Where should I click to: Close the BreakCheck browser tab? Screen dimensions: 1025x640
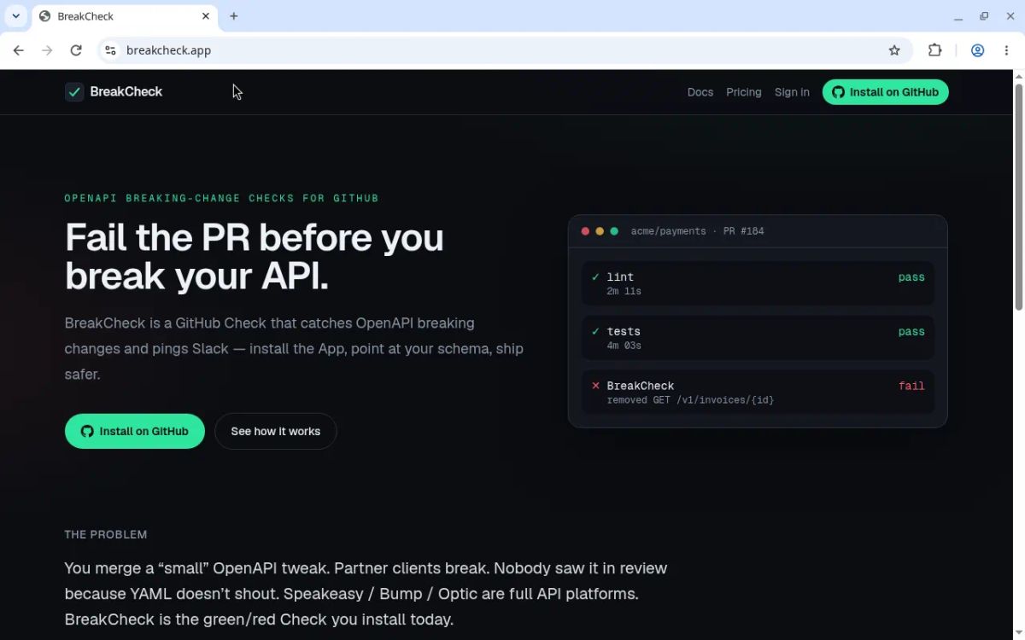(206, 16)
